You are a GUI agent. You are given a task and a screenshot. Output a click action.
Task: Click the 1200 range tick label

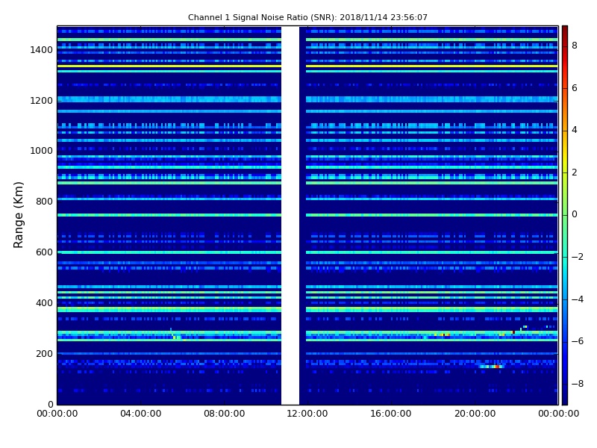tap(42, 101)
